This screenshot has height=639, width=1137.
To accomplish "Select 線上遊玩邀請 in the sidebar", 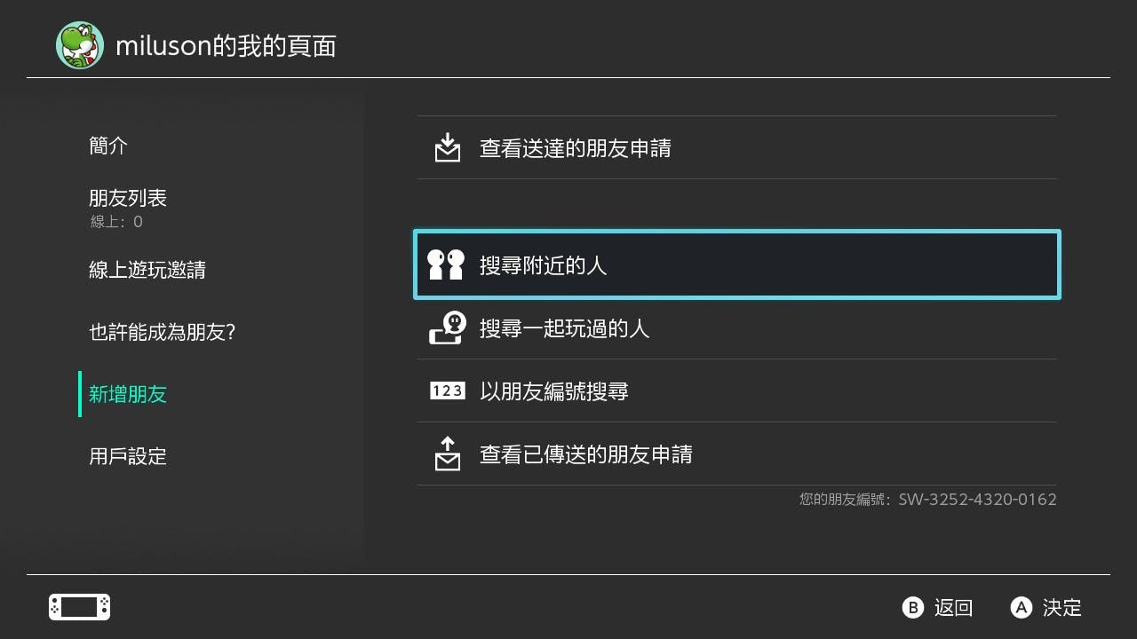I will [147, 270].
